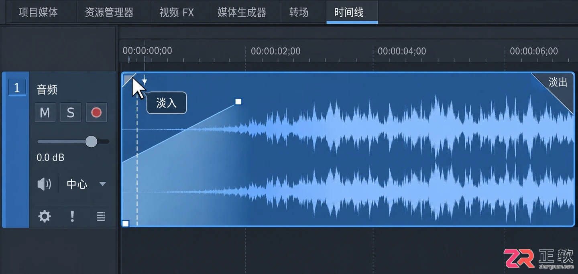Click ruler at 00:00:00;00
This screenshot has width=578, height=274.
coord(147,51)
